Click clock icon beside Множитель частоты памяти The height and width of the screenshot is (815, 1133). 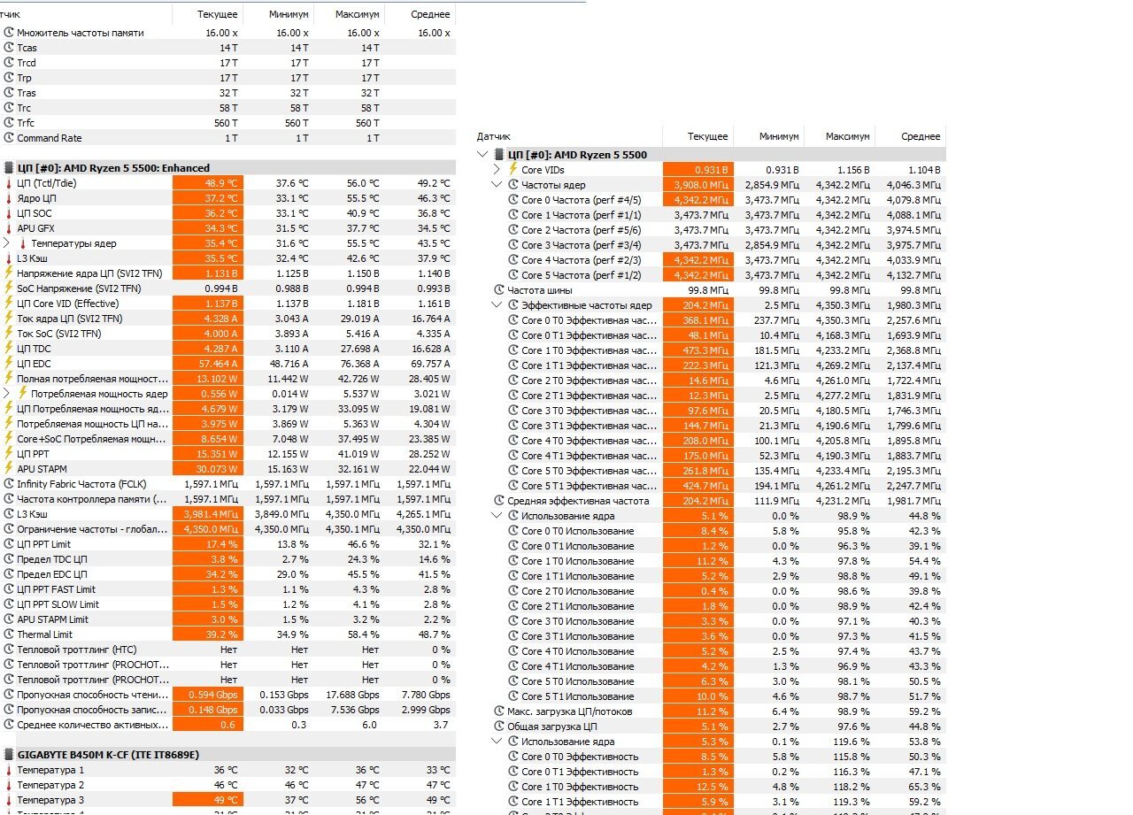(9, 33)
